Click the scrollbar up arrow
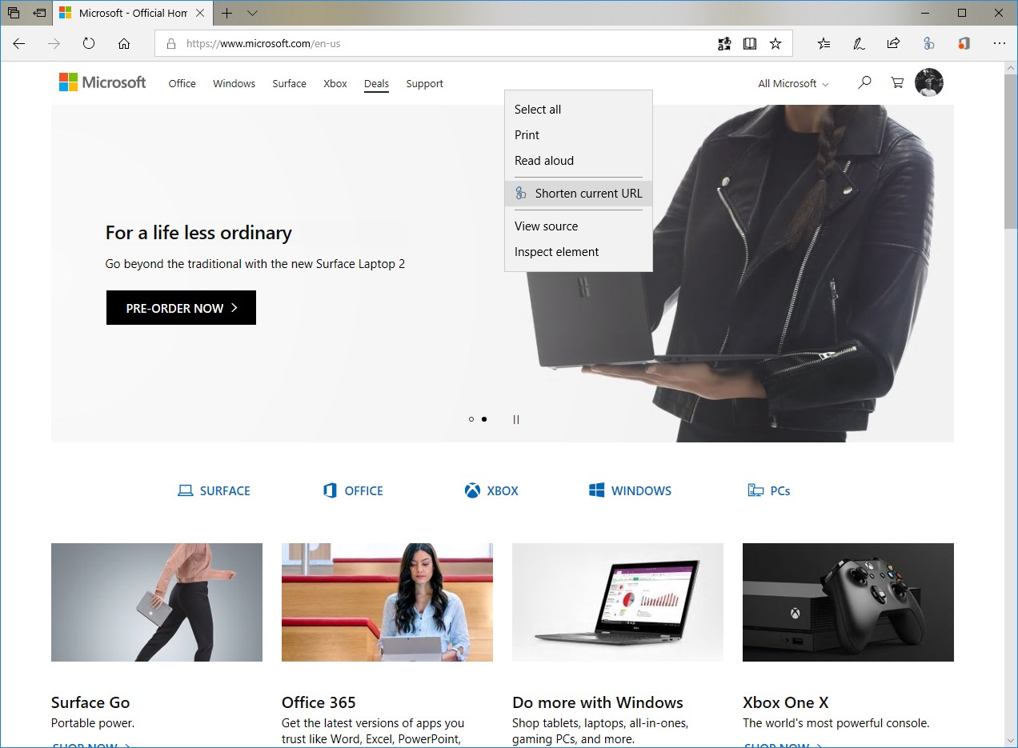1018x748 pixels. [x=1011, y=68]
